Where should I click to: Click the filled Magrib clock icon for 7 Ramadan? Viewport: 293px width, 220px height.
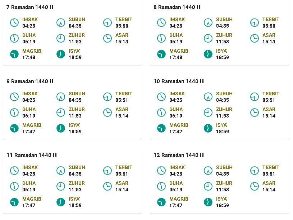[x=14, y=54]
